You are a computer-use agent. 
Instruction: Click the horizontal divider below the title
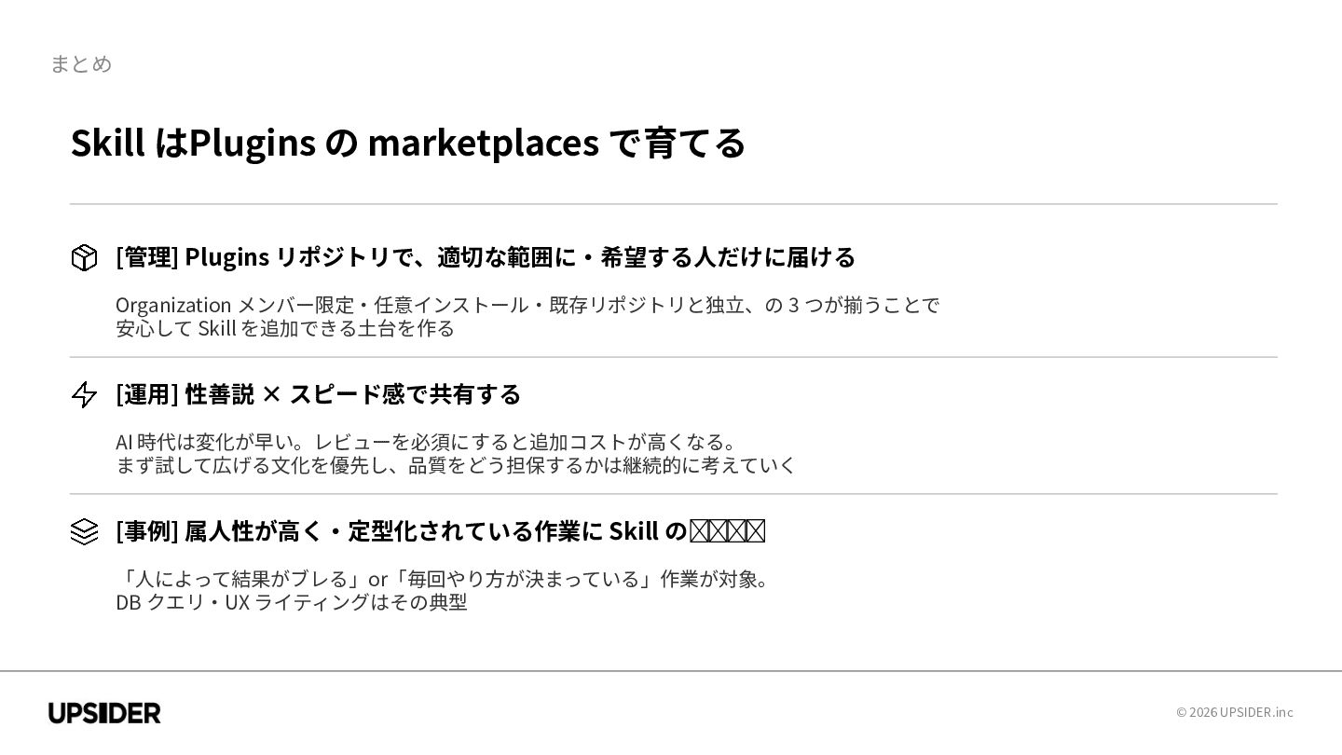coord(673,204)
